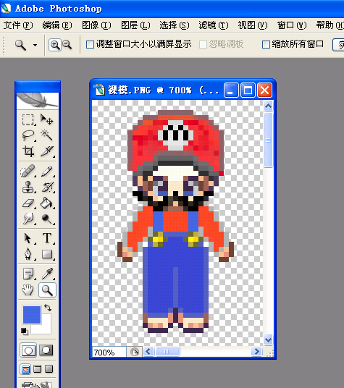The image size is (344, 388).
Task: Open the 视图(V) menu
Action: [x=253, y=25]
